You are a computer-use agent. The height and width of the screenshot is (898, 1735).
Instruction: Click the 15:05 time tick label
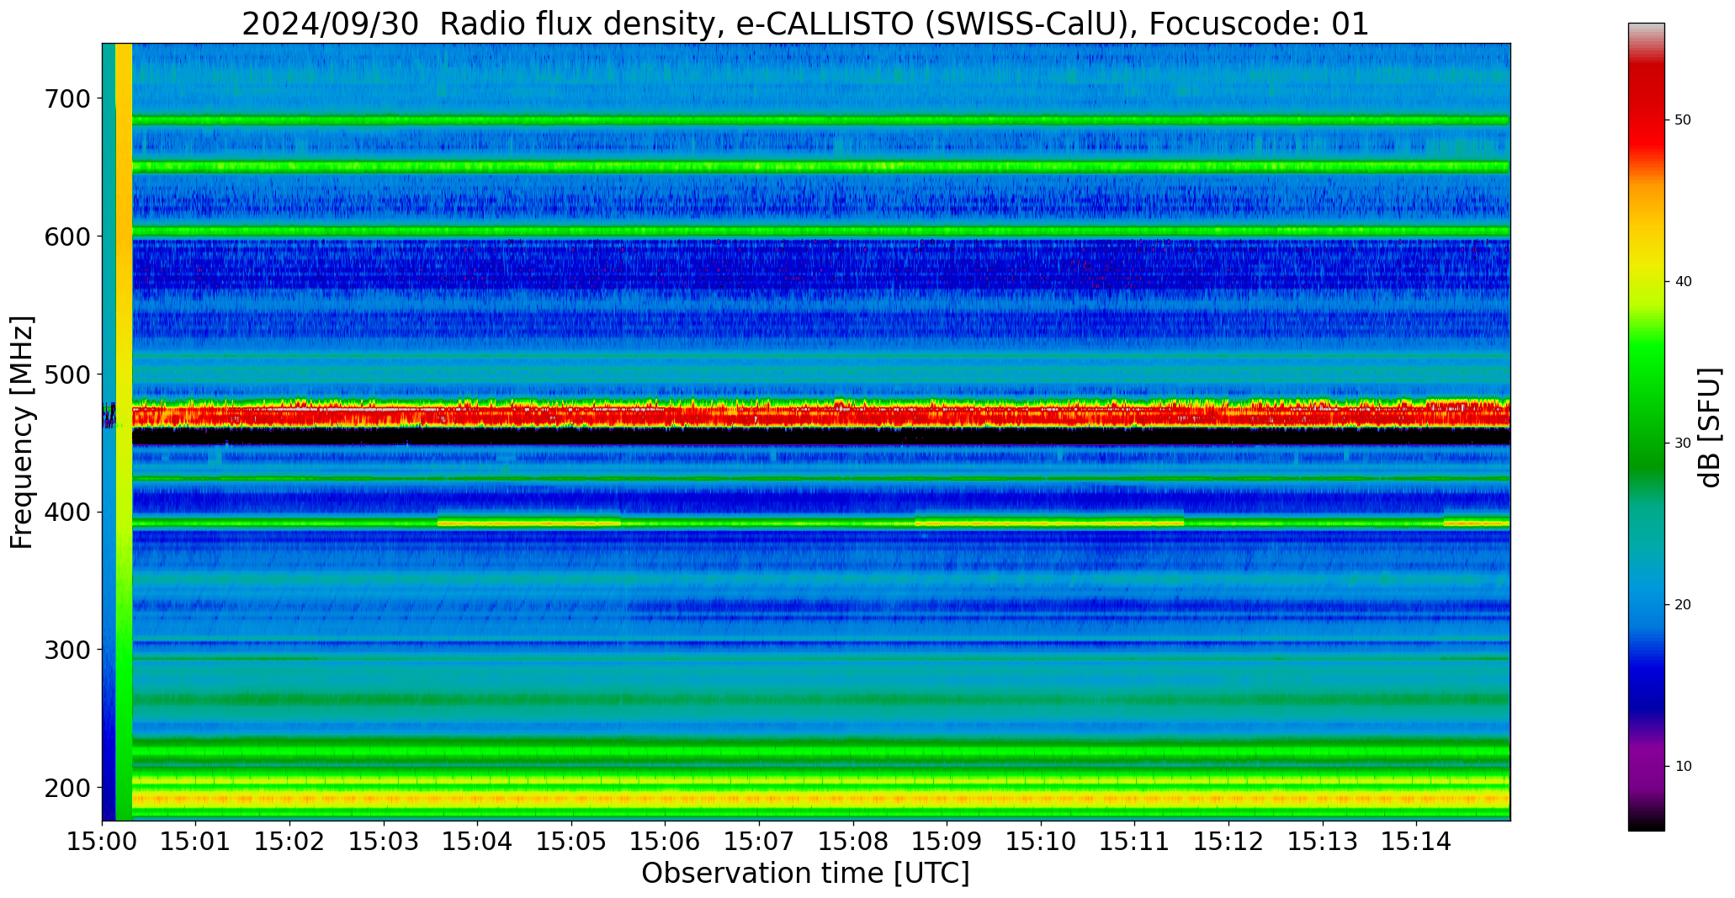click(572, 842)
